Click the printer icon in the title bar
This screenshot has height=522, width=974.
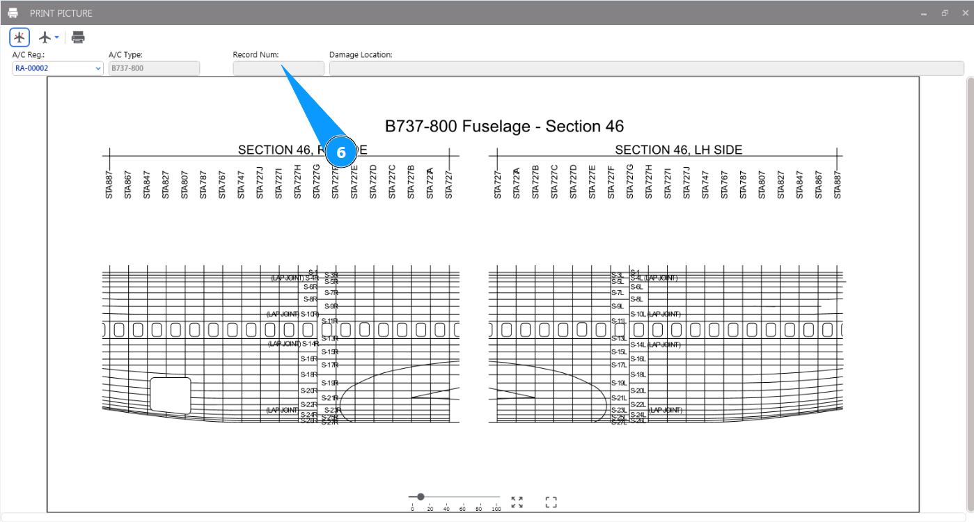pos(13,13)
